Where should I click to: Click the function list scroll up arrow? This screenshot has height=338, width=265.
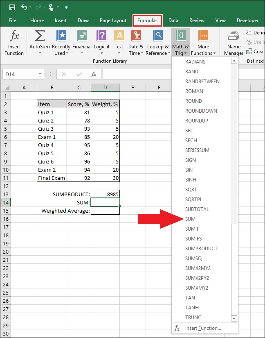point(234,61)
